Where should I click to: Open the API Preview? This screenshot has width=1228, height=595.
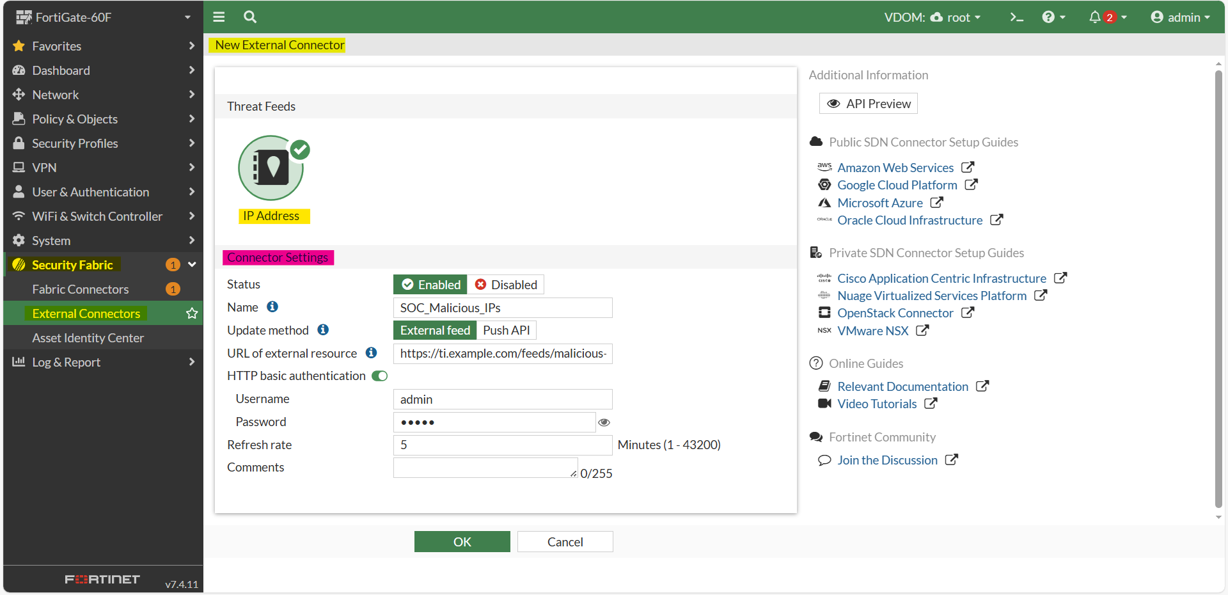coord(869,104)
